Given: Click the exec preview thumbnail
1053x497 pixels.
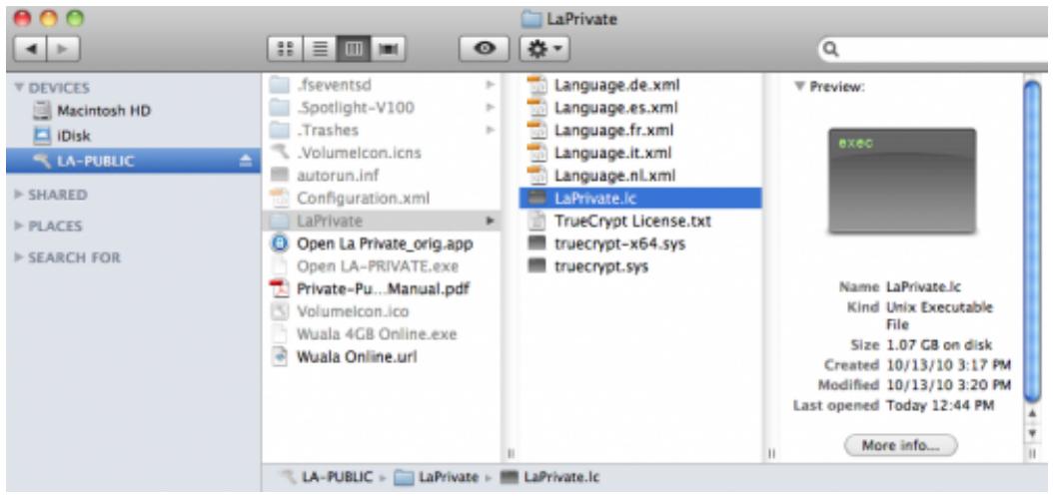Looking at the screenshot, I should (x=902, y=181).
